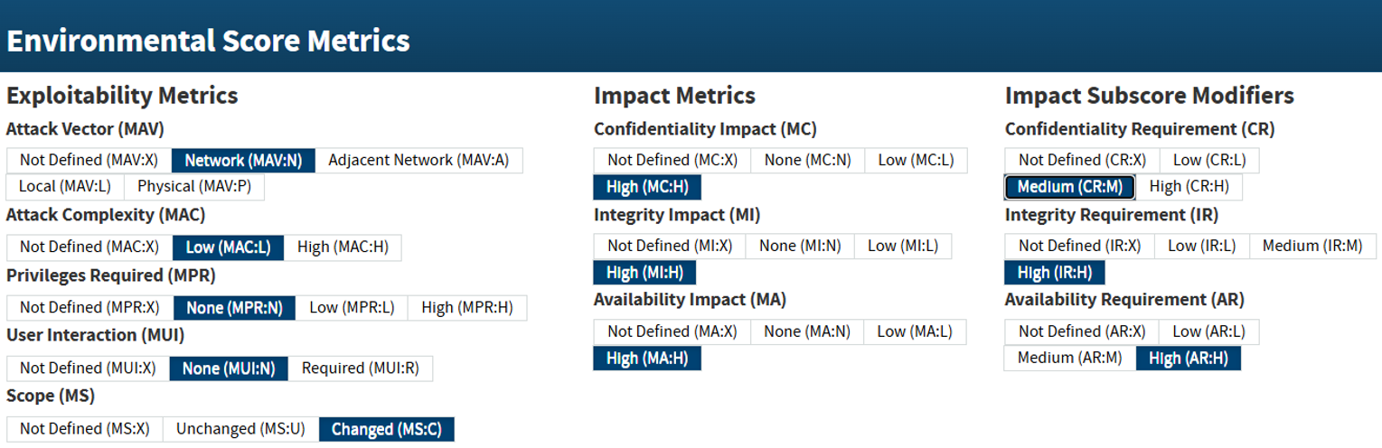Switch Scope to Unchanged (MS:U)
1382x448 pixels.
point(240,429)
